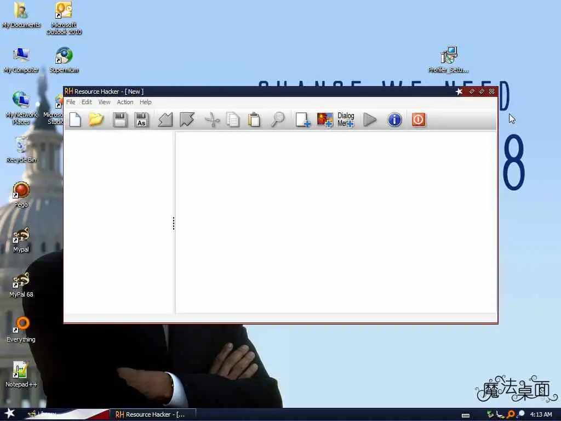Create a new blank resource file

75,120
